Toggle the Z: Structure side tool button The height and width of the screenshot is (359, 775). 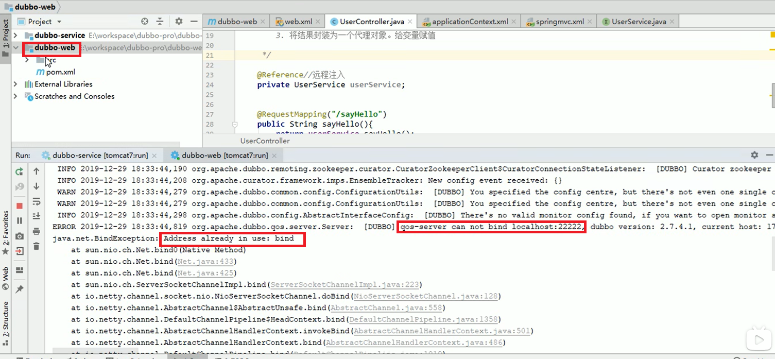point(6,323)
